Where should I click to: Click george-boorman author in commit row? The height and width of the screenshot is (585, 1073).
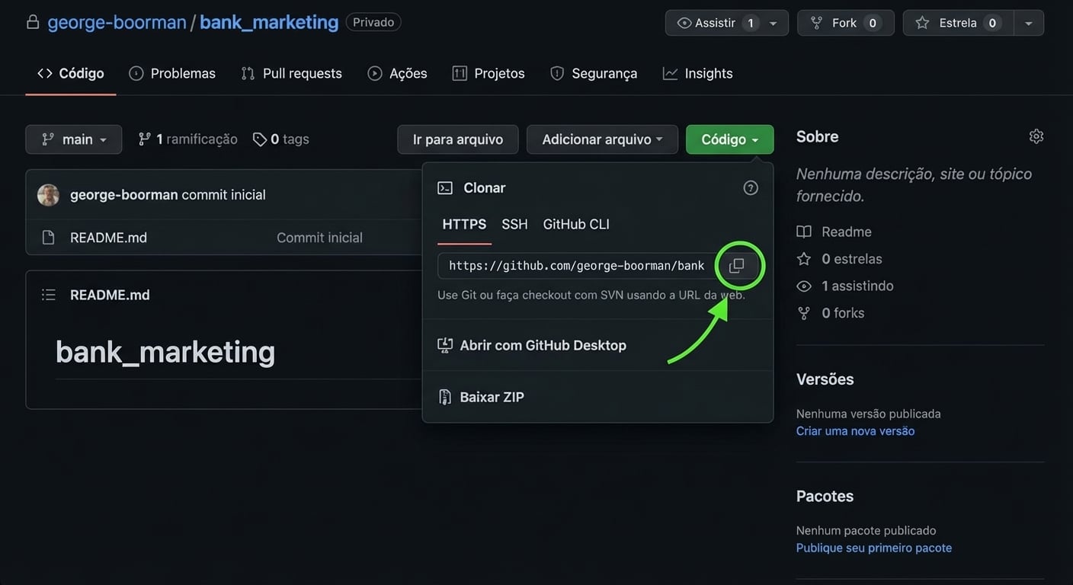point(124,195)
